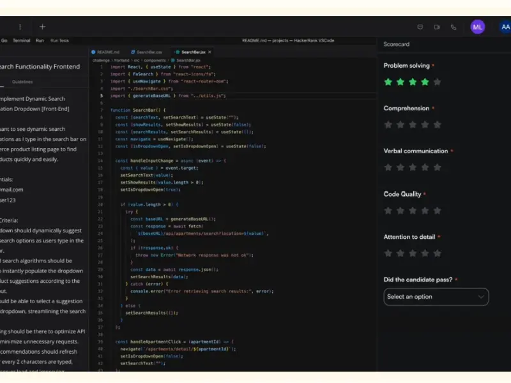Click the Run Tests button
The height and width of the screenshot is (383, 511).
point(59,40)
